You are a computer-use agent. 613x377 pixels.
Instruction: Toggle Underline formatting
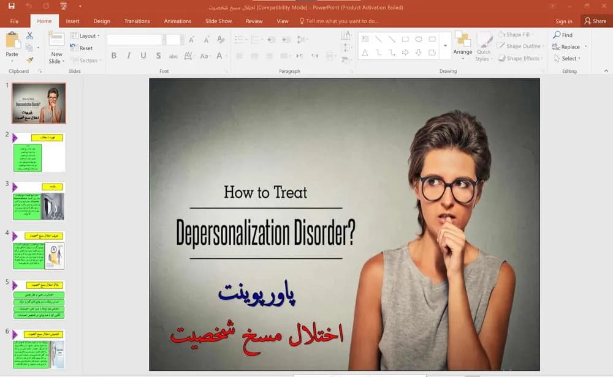(x=143, y=56)
